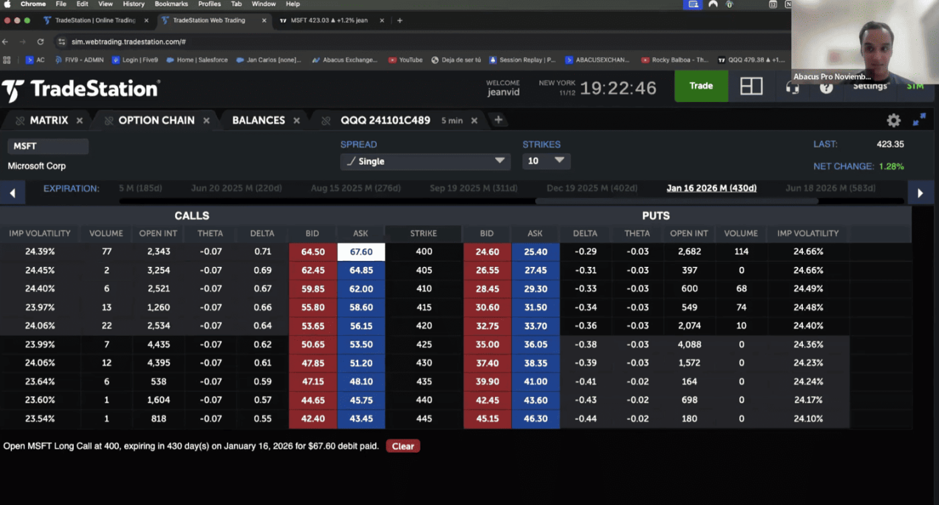Switch to the QQQ 241101C489 tab

click(385, 120)
